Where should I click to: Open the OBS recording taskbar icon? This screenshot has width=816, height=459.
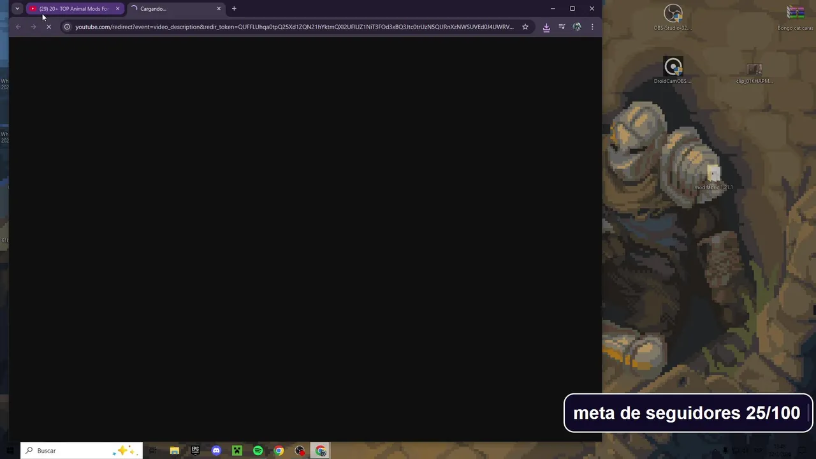(x=300, y=451)
